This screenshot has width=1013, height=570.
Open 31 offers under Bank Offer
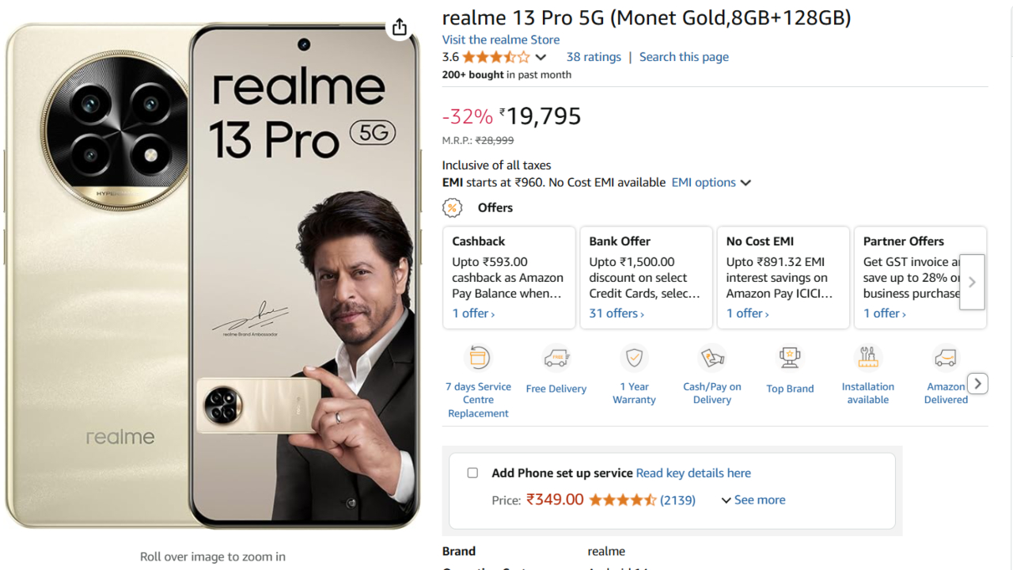click(x=617, y=313)
